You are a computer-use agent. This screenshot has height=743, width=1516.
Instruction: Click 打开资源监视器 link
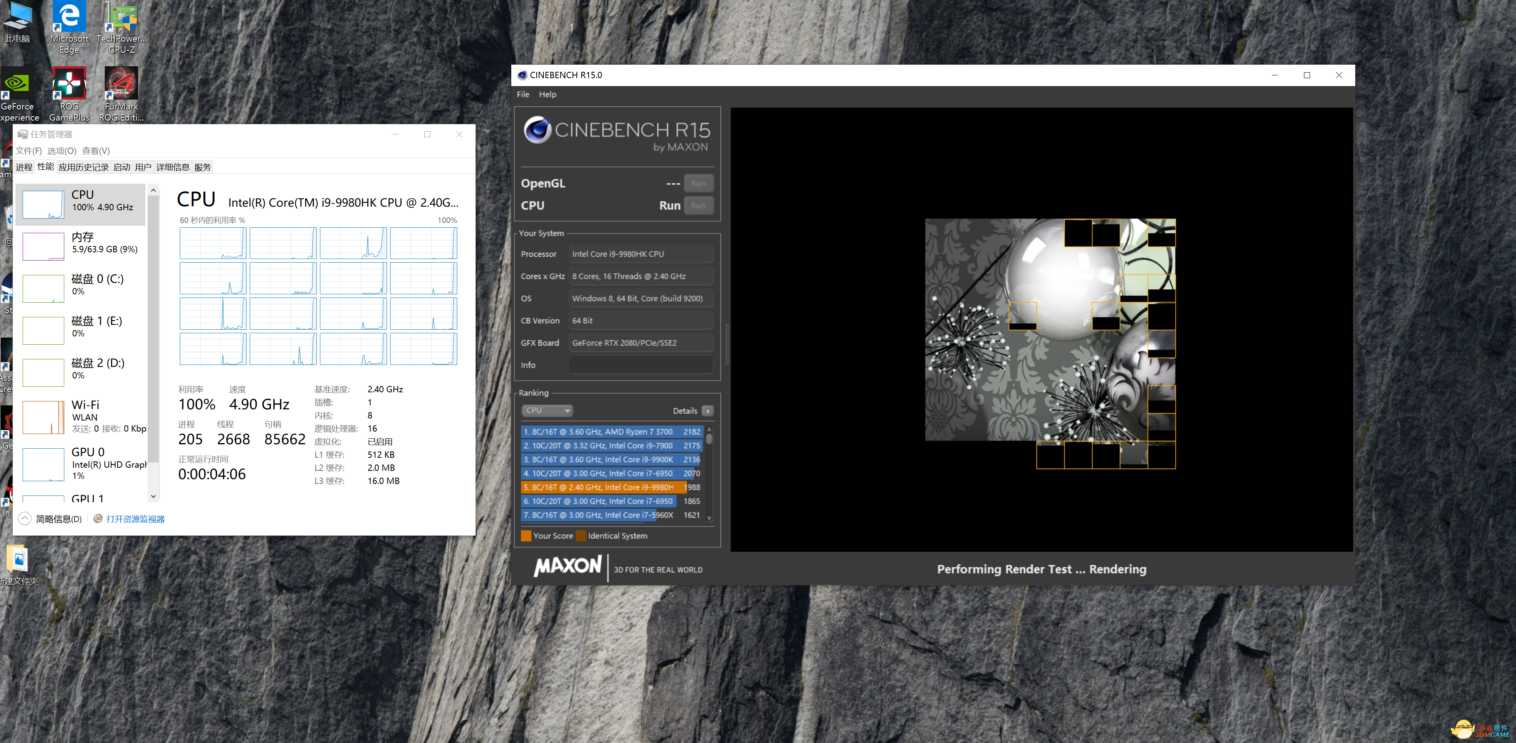coord(135,519)
